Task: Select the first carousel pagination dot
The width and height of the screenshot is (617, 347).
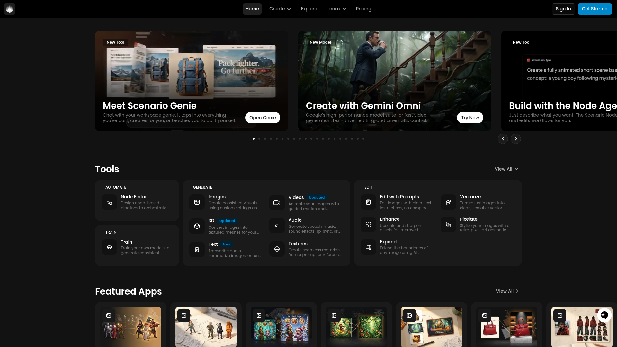Action: pos(254,139)
